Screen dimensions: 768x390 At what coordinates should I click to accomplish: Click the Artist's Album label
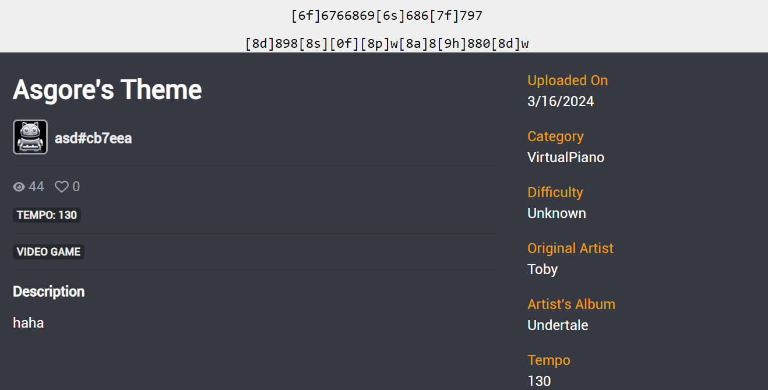(571, 304)
